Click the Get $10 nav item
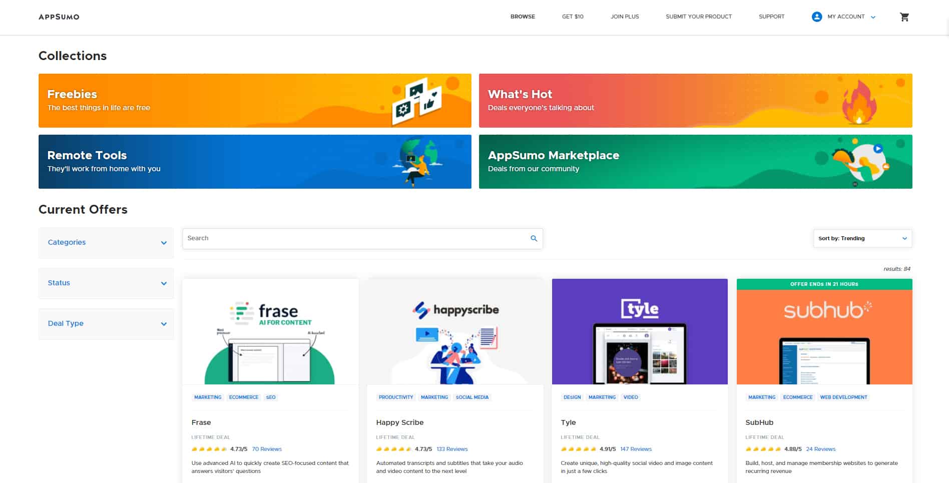Viewport: 949px width, 483px height. tap(572, 17)
